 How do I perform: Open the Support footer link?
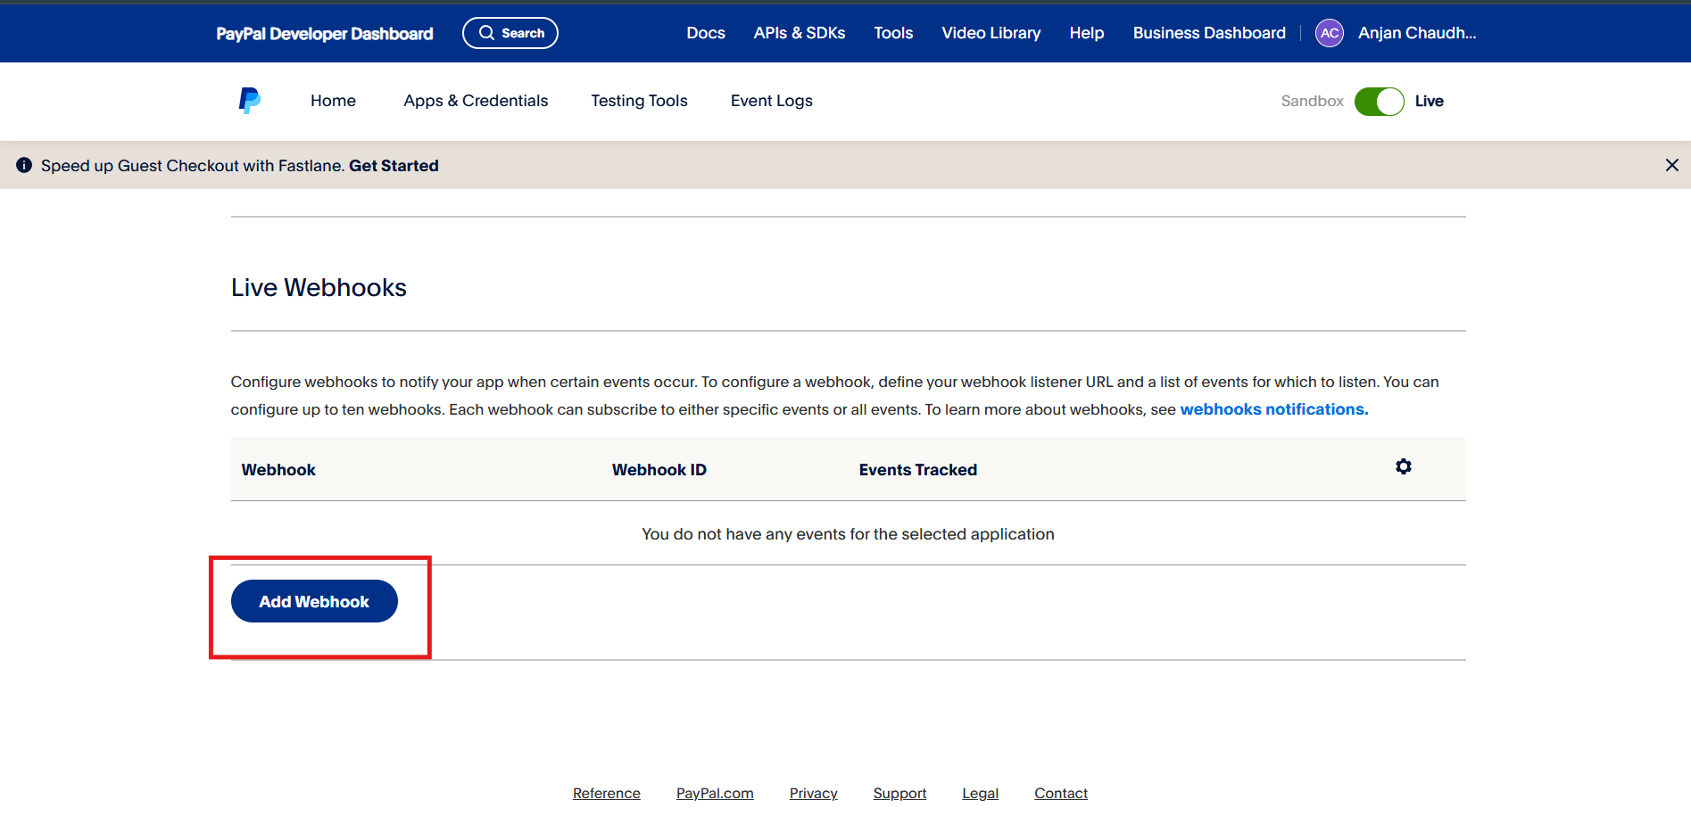coord(899,793)
